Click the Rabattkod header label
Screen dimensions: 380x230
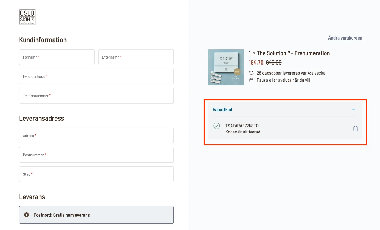[222, 110]
